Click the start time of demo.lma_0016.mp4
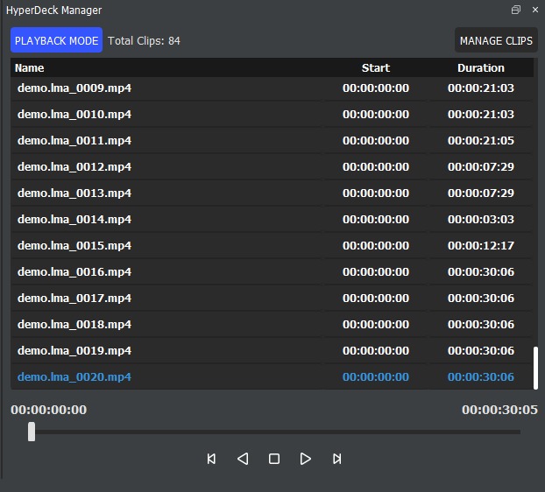The height and width of the screenshot is (492, 545). point(376,272)
